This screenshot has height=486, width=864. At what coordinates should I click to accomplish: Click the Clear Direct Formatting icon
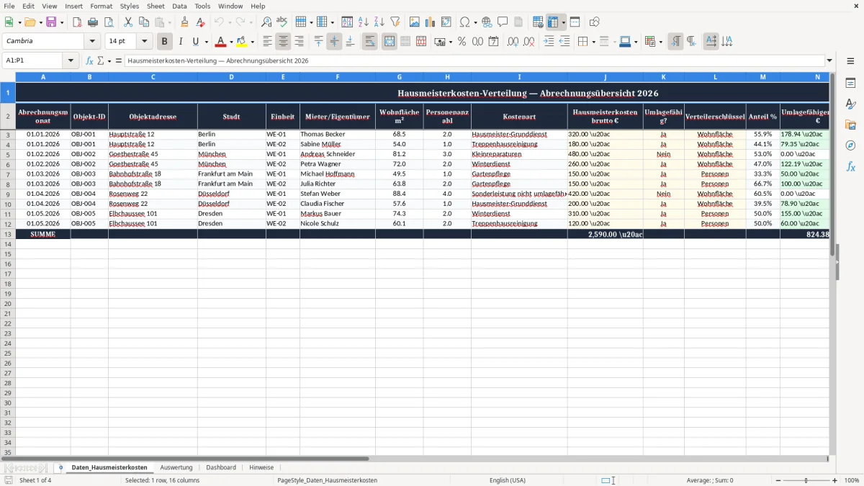click(x=200, y=22)
